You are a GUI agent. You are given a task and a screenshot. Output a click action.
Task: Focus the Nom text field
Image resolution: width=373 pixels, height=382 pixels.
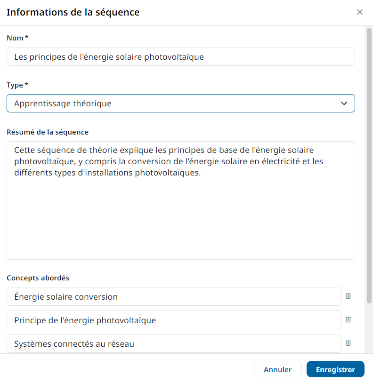click(180, 56)
